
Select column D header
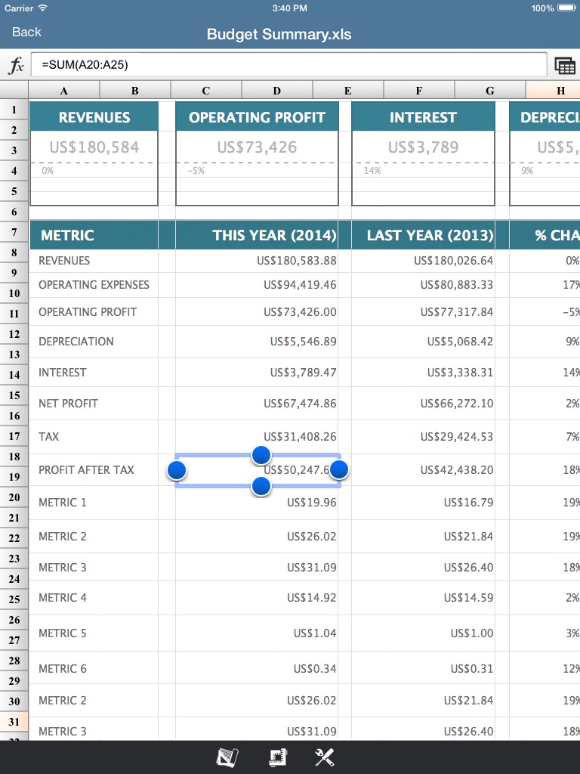click(x=277, y=91)
